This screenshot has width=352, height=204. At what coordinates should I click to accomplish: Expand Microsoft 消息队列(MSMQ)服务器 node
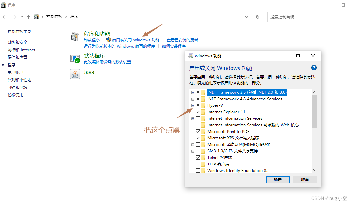193,145
